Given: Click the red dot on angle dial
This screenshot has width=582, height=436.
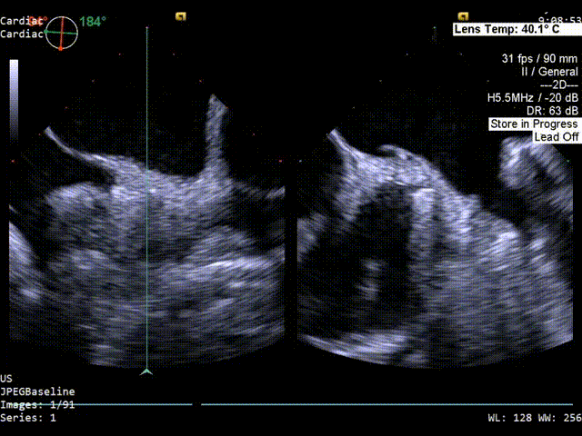Looking at the screenshot, I should (x=60, y=47).
